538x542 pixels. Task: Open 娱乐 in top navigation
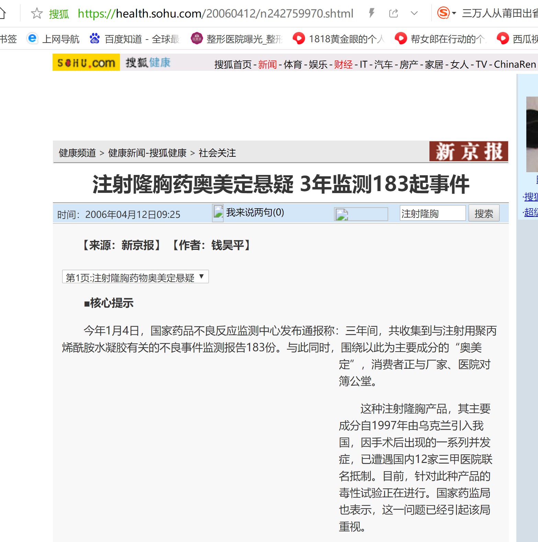point(318,64)
